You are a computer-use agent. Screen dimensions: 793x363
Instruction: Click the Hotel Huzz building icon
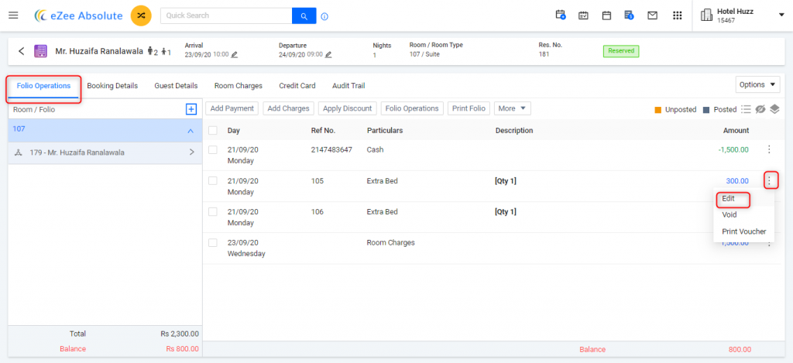706,15
